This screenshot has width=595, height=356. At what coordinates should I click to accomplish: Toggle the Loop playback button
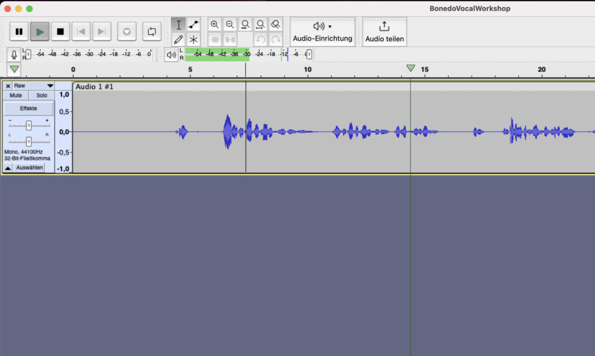coord(152,31)
